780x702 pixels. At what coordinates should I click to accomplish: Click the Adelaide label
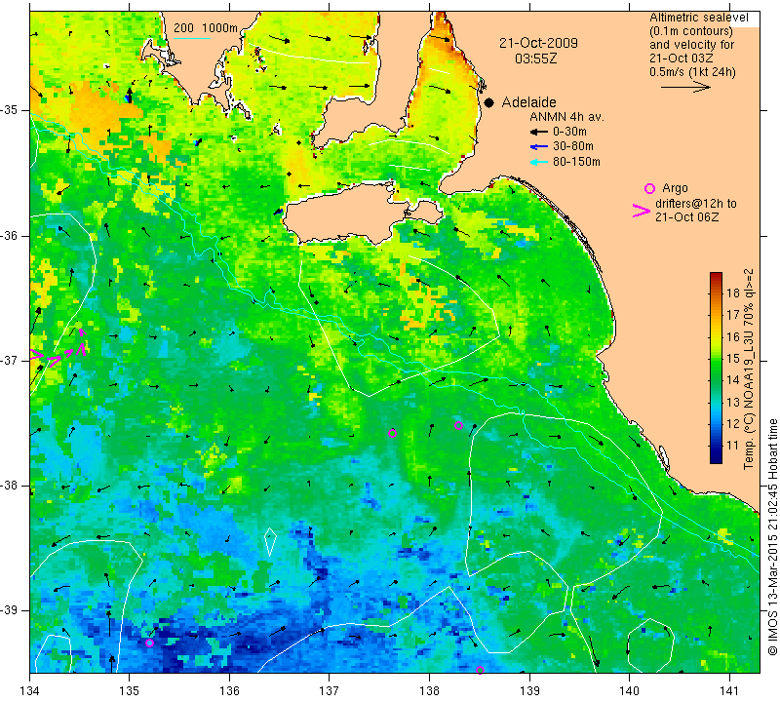pyautogui.click(x=528, y=102)
